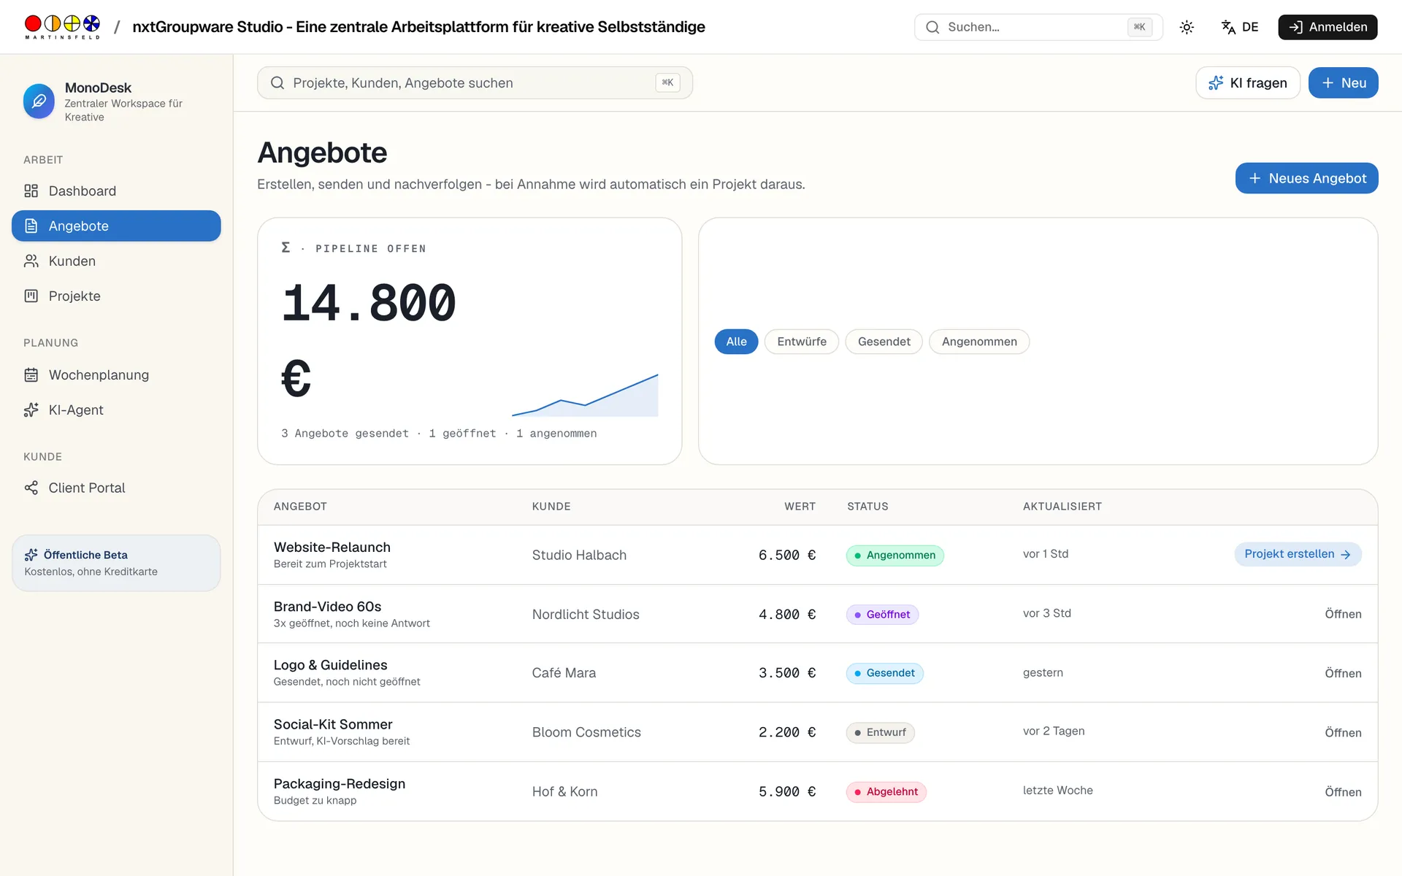Click the Gesendet status badge in table
This screenshot has width=1402, height=876.
[884, 673]
